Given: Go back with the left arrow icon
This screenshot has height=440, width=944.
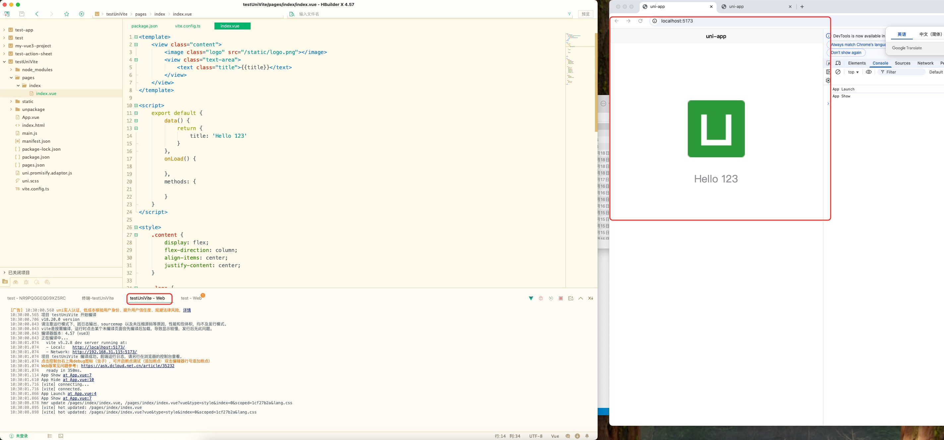Looking at the screenshot, I should coord(37,14).
